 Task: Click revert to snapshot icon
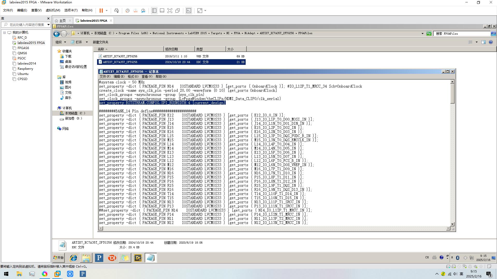tap(135, 11)
